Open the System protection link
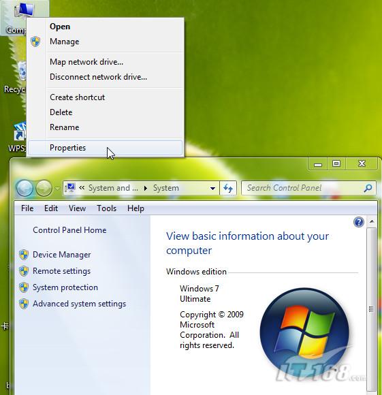The width and height of the screenshot is (382, 395). [65, 287]
